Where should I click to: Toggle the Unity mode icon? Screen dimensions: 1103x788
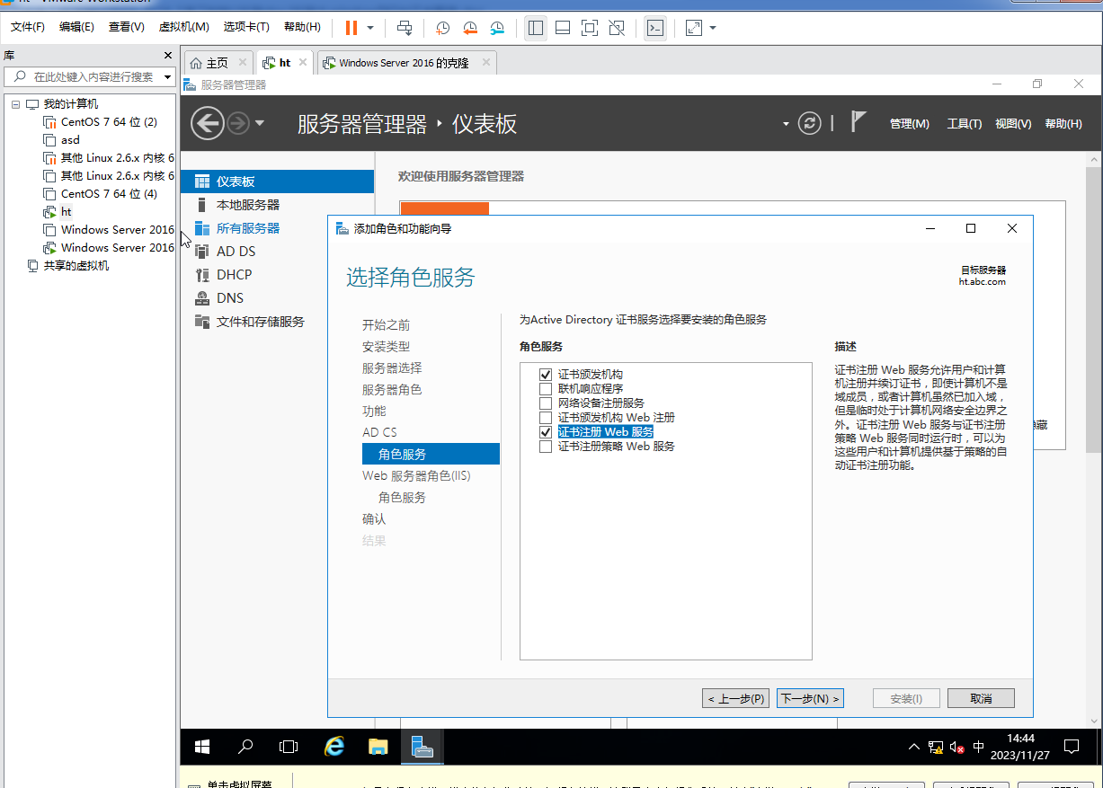(617, 28)
